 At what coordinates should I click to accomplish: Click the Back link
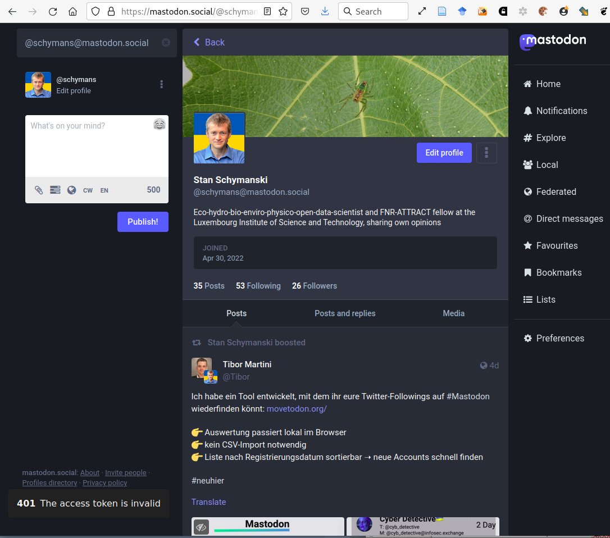[x=210, y=42]
